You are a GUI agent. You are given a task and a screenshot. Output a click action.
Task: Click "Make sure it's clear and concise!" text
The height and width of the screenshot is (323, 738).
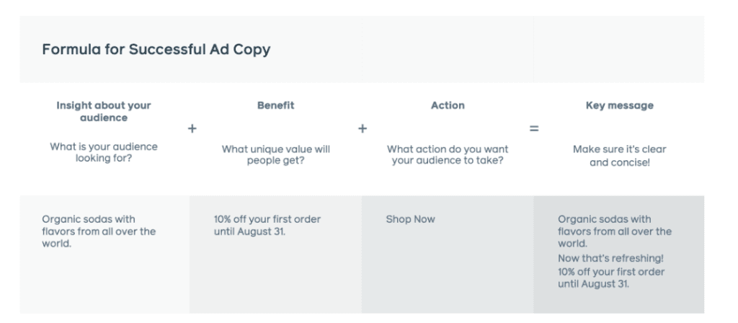[620, 155]
